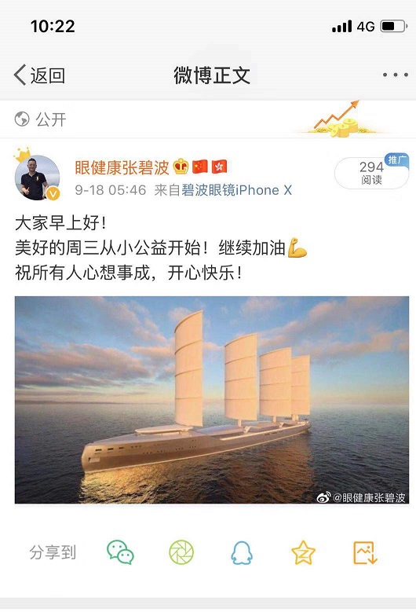Image resolution: width=416 pixels, height=612 pixels.
Task: Tap the crown membership badge beside username
Action: [x=181, y=167]
